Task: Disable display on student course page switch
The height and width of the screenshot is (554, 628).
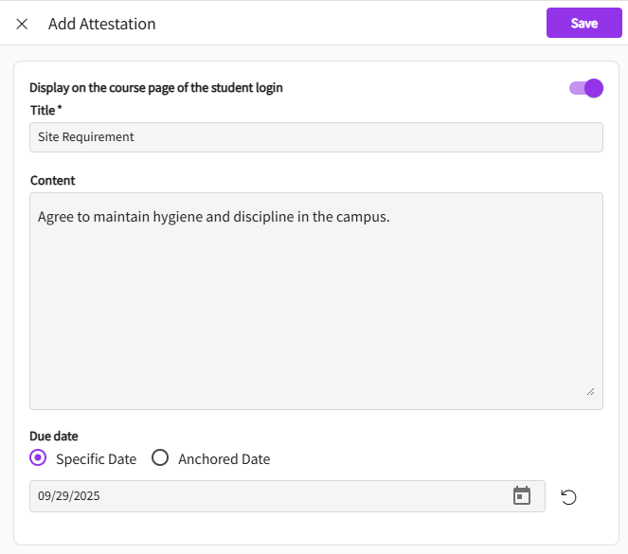Action: pyautogui.click(x=585, y=88)
